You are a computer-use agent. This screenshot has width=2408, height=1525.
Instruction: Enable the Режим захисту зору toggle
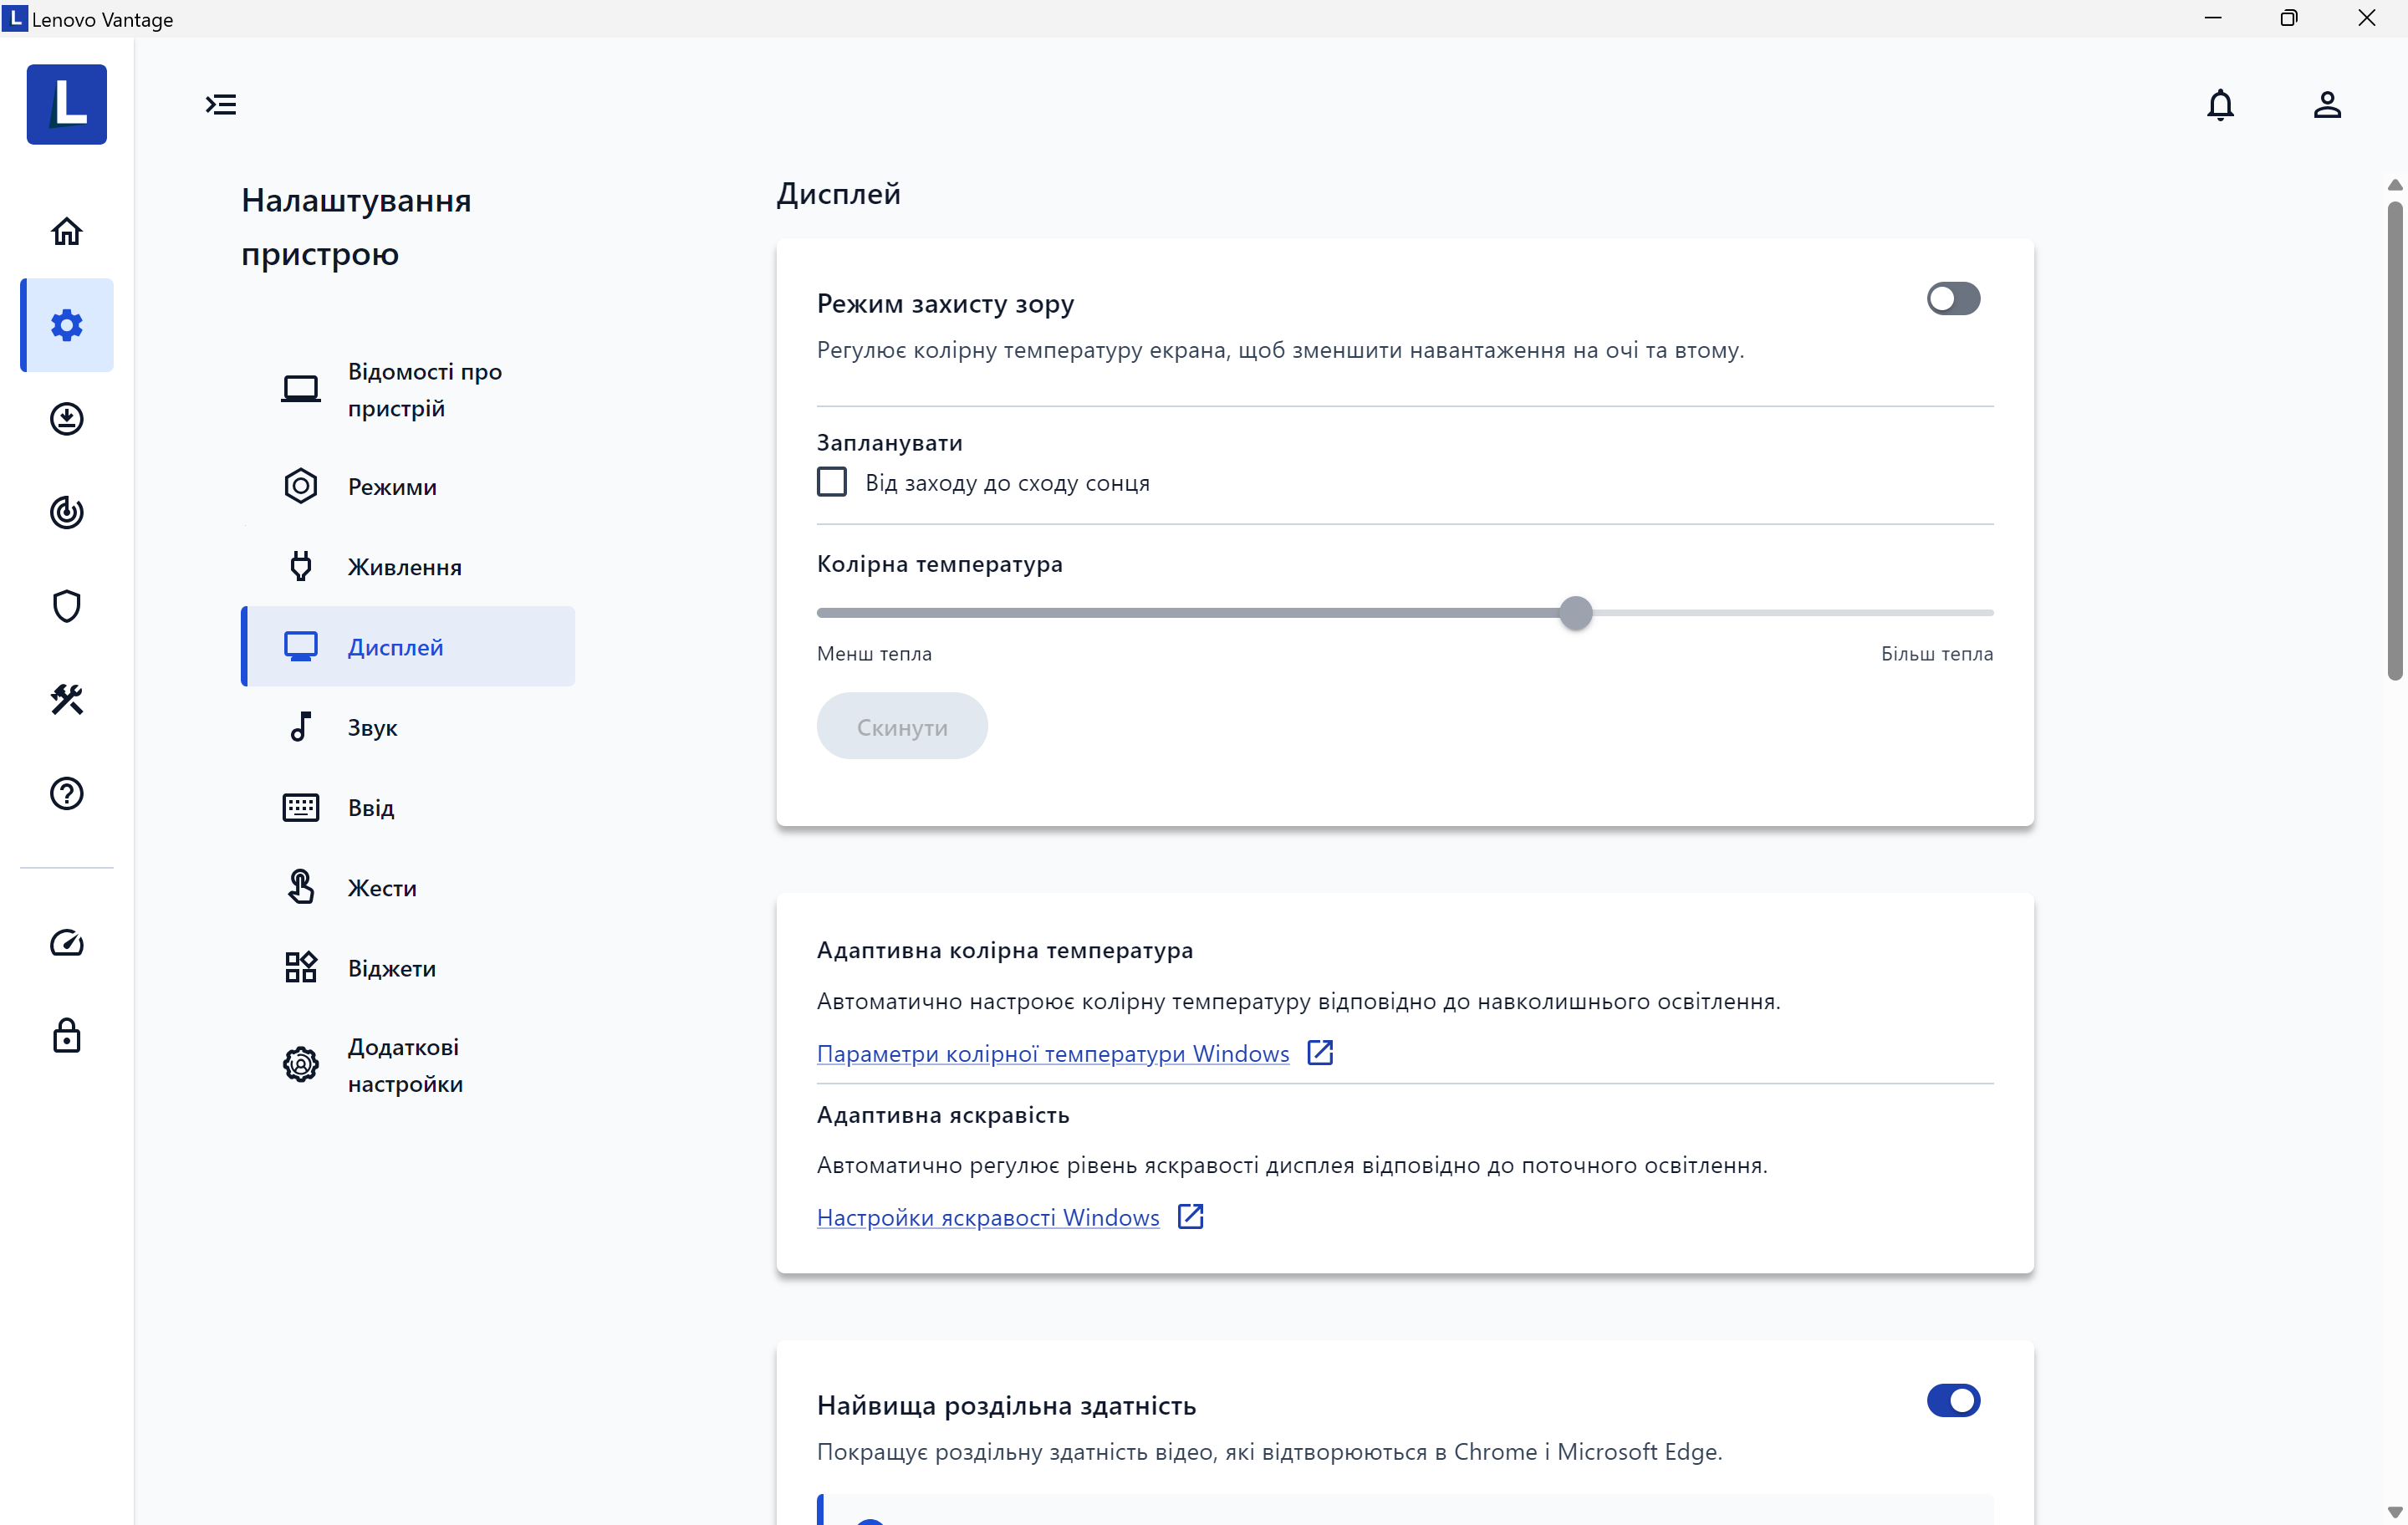1952,299
